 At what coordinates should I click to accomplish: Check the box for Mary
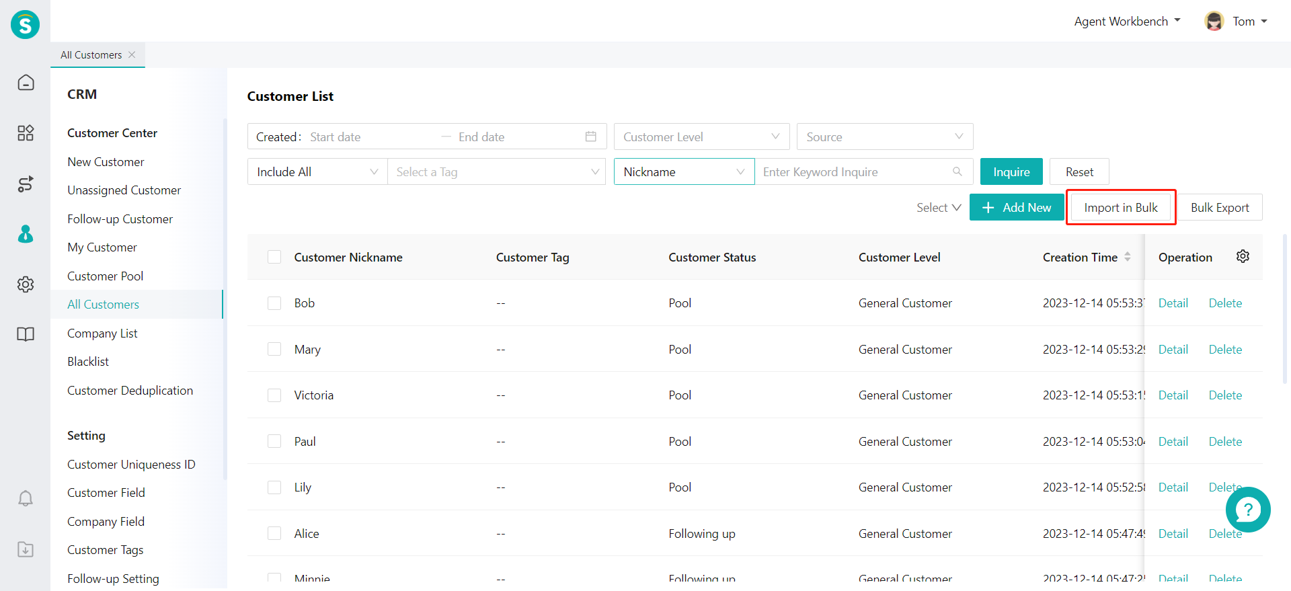pyautogui.click(x=274, y=349)
